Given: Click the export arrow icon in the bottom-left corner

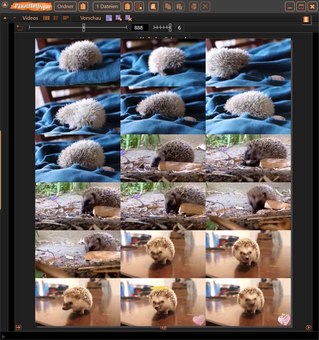Looking at the screenshot, I should (18, 327).
